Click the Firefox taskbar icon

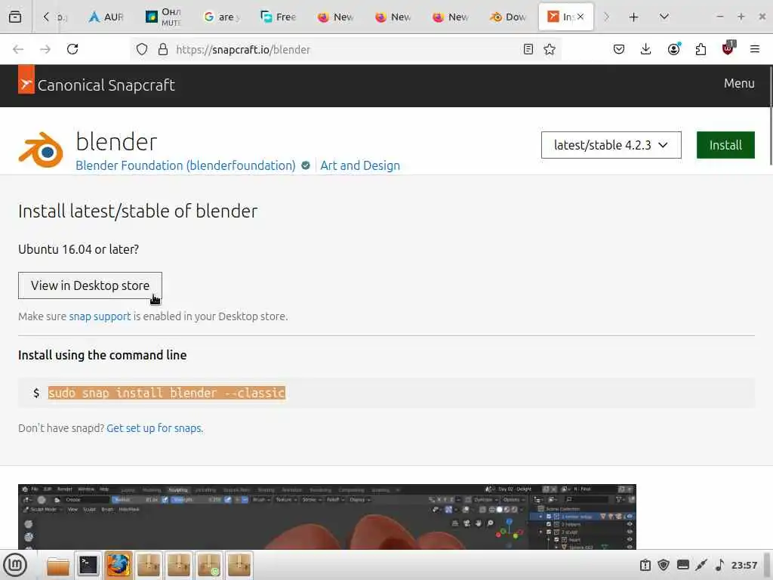tap(119, 565)
